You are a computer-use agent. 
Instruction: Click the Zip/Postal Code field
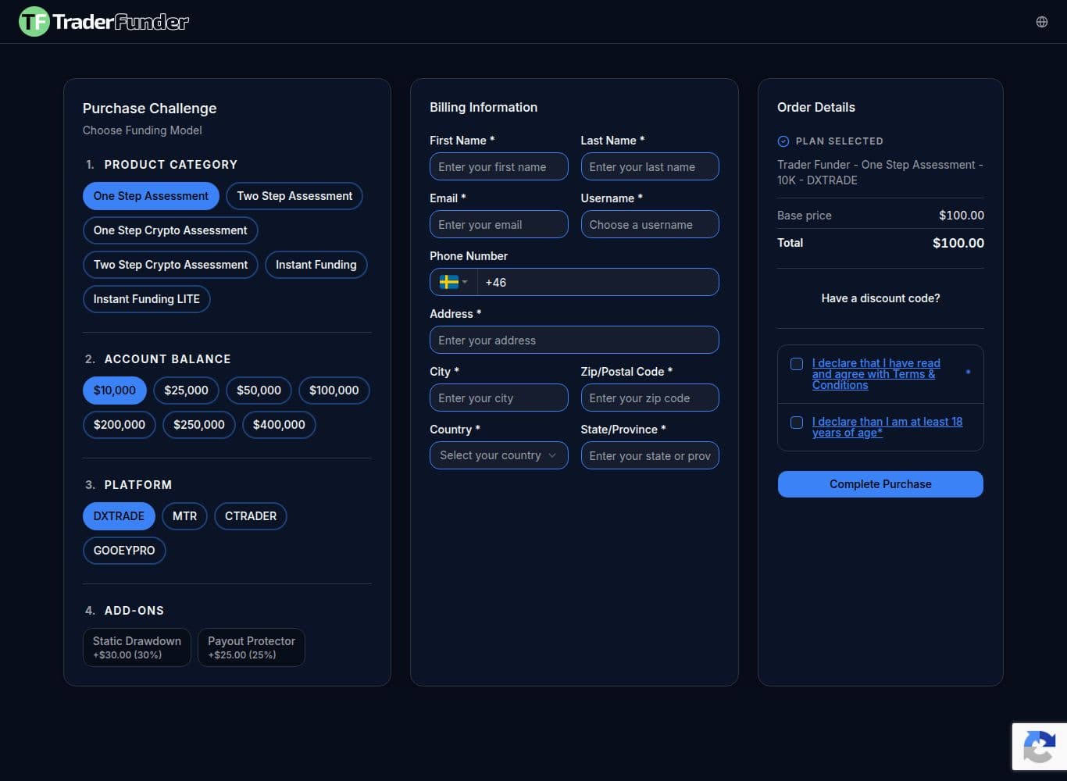click(650, 398)
